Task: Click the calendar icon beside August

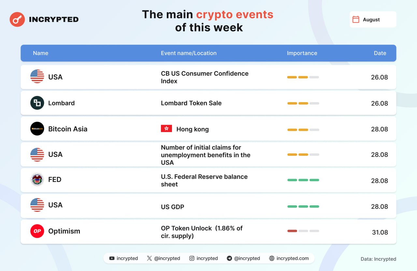Action: (x=356, y=20)
